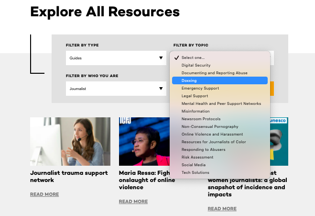Read more on Maria Ressa article
Viewport: 315px width, 216px height.
tap(133, 202)
